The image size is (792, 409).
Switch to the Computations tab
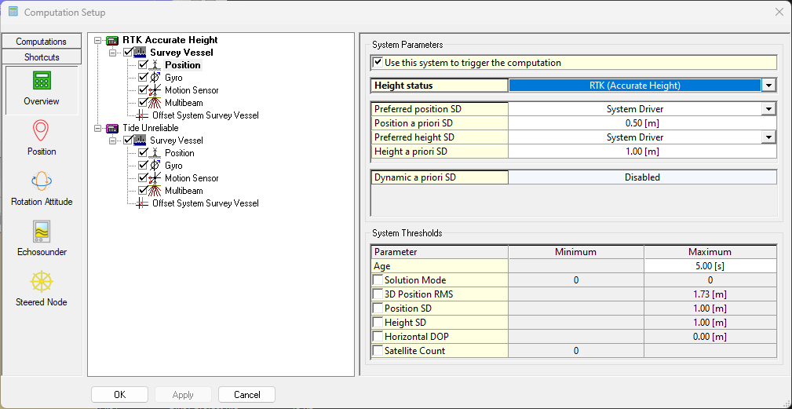[x=42, y=42]
